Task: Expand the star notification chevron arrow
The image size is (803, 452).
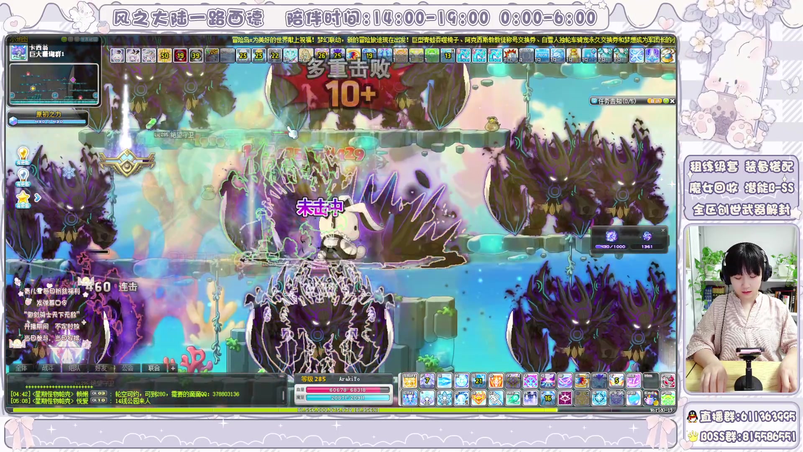Action: (38, 198)
